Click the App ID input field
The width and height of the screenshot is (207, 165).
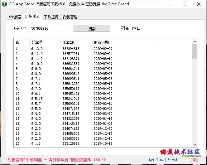click(x=47, y=28)
